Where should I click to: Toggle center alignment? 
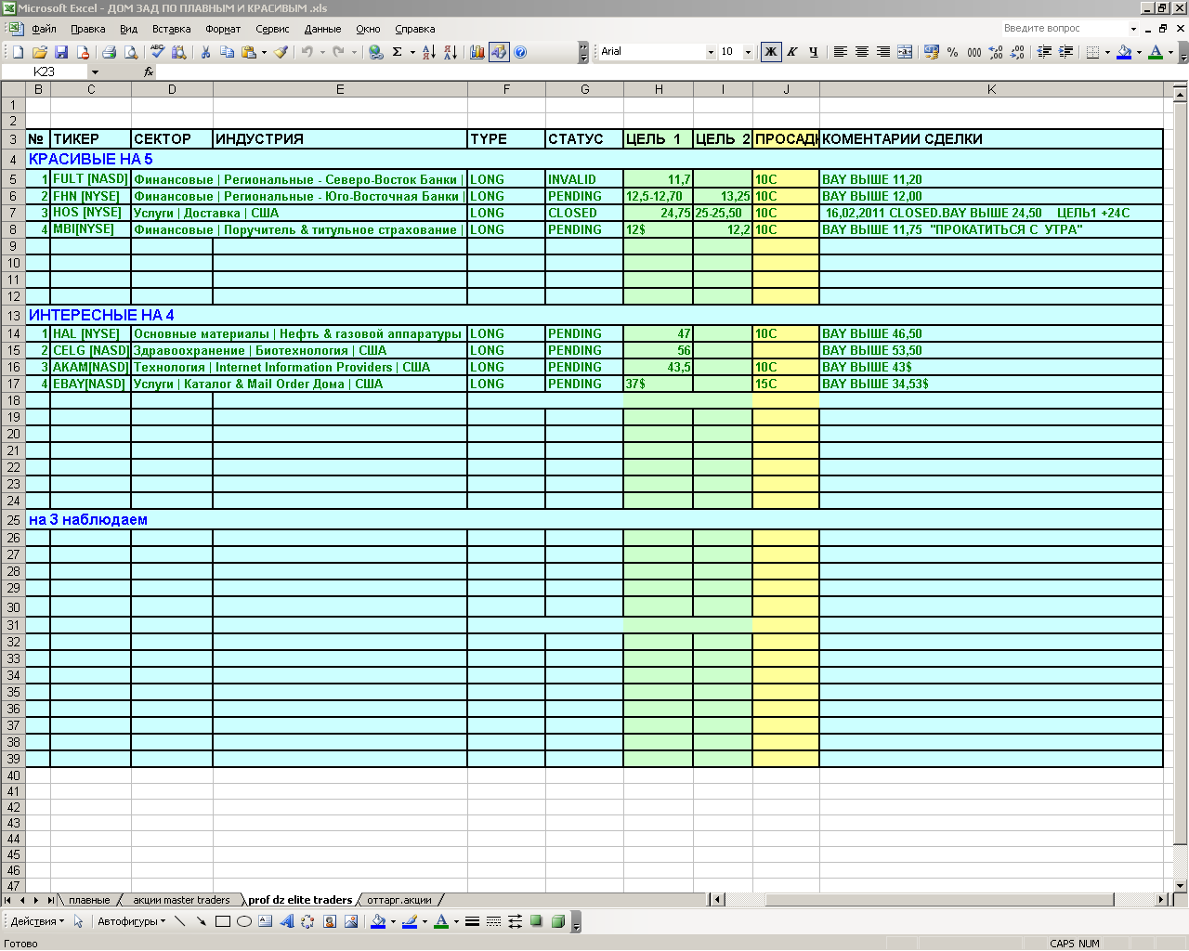click(862, 52)
